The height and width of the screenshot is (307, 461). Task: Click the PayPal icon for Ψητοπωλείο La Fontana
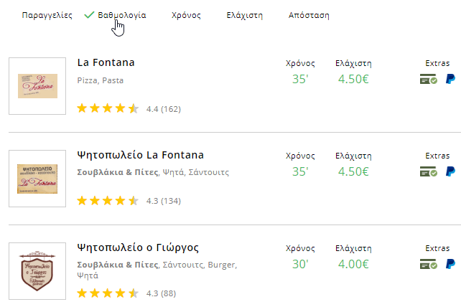click(450, 171)
